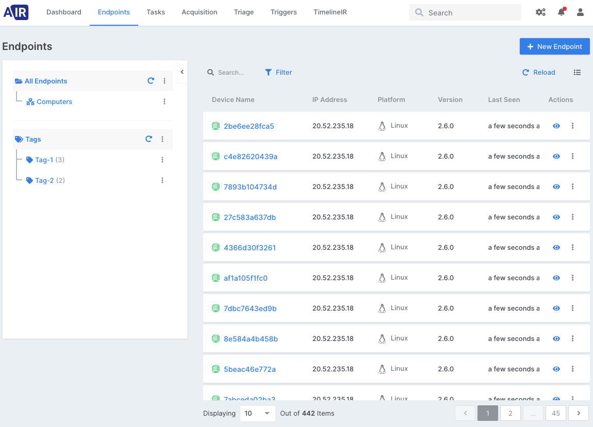Open three-dot menu for Tag-1
This screenshot has height=427, width=593.
162,160
